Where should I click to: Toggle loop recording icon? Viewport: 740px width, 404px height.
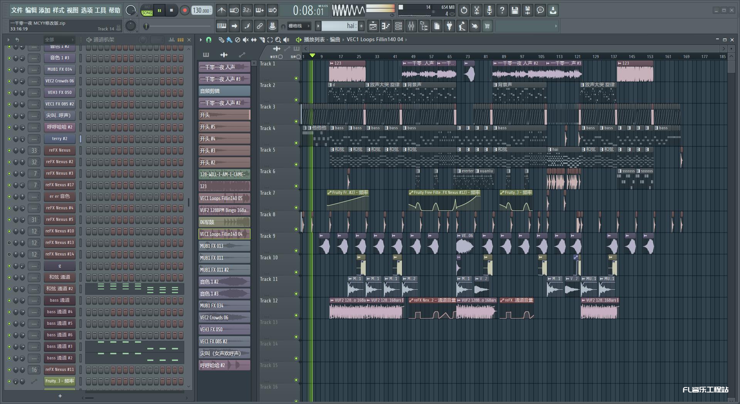tap(272, 10)
